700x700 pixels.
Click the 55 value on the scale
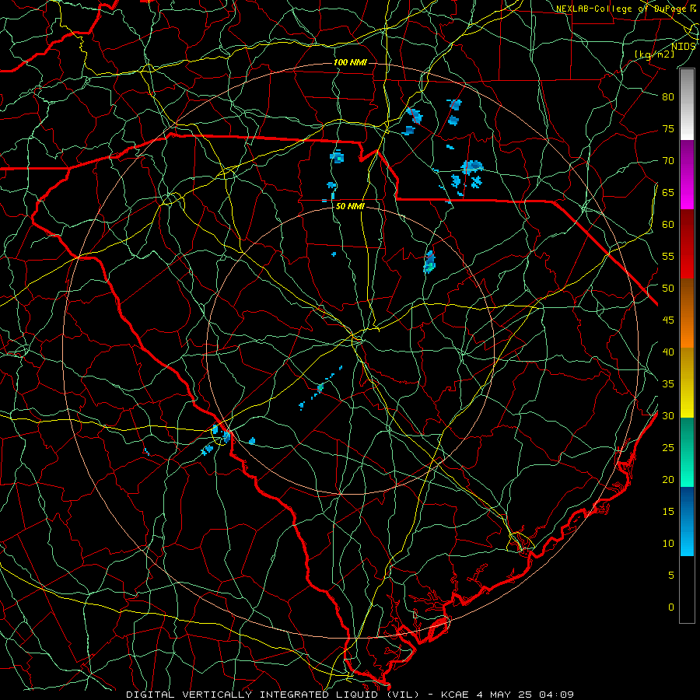tap(668, 256)
